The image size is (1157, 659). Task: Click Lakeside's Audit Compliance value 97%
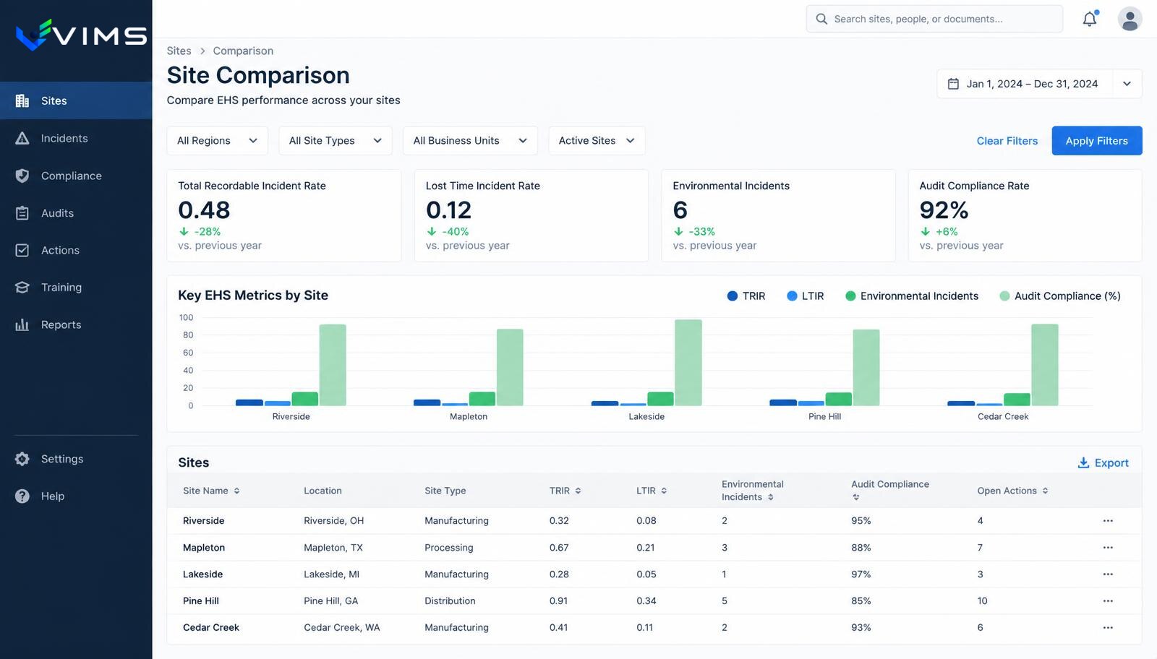(x=861, y=574)
